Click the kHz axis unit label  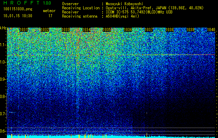pyautogui.click(x=3, y=28)
